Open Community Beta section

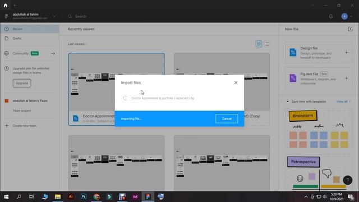26,53
